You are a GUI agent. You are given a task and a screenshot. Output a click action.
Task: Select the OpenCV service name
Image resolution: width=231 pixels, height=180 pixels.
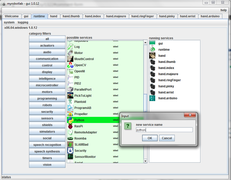point(80,65)
